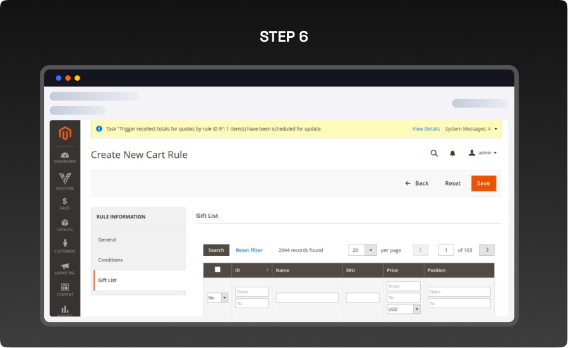Open the Content sidebar menu

[x=65, y=290]
